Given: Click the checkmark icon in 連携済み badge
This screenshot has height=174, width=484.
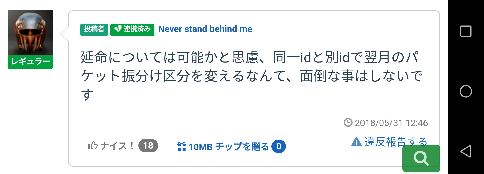Looking at the screenshot, I should (x=118, y=29).
